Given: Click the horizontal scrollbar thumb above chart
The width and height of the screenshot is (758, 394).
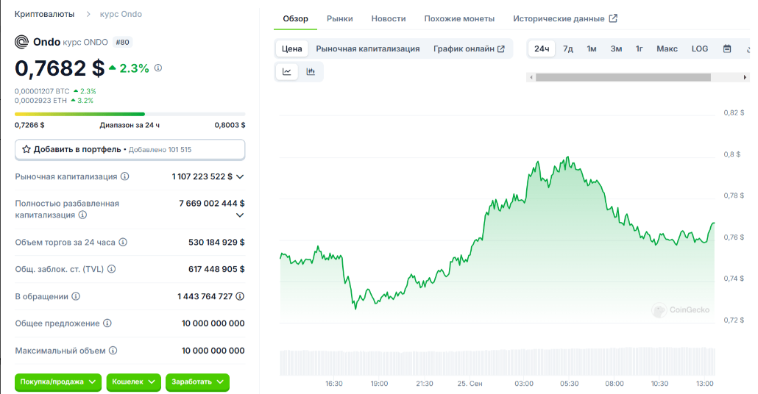Looking at the screenshot, I should pyautogui.click(x=623, y=77).
